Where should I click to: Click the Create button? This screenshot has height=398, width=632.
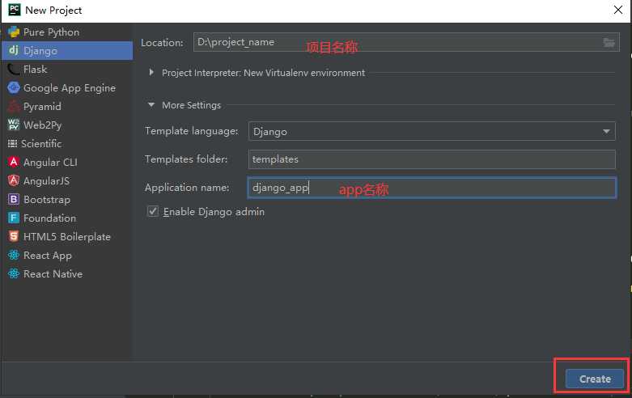point(595,379)
